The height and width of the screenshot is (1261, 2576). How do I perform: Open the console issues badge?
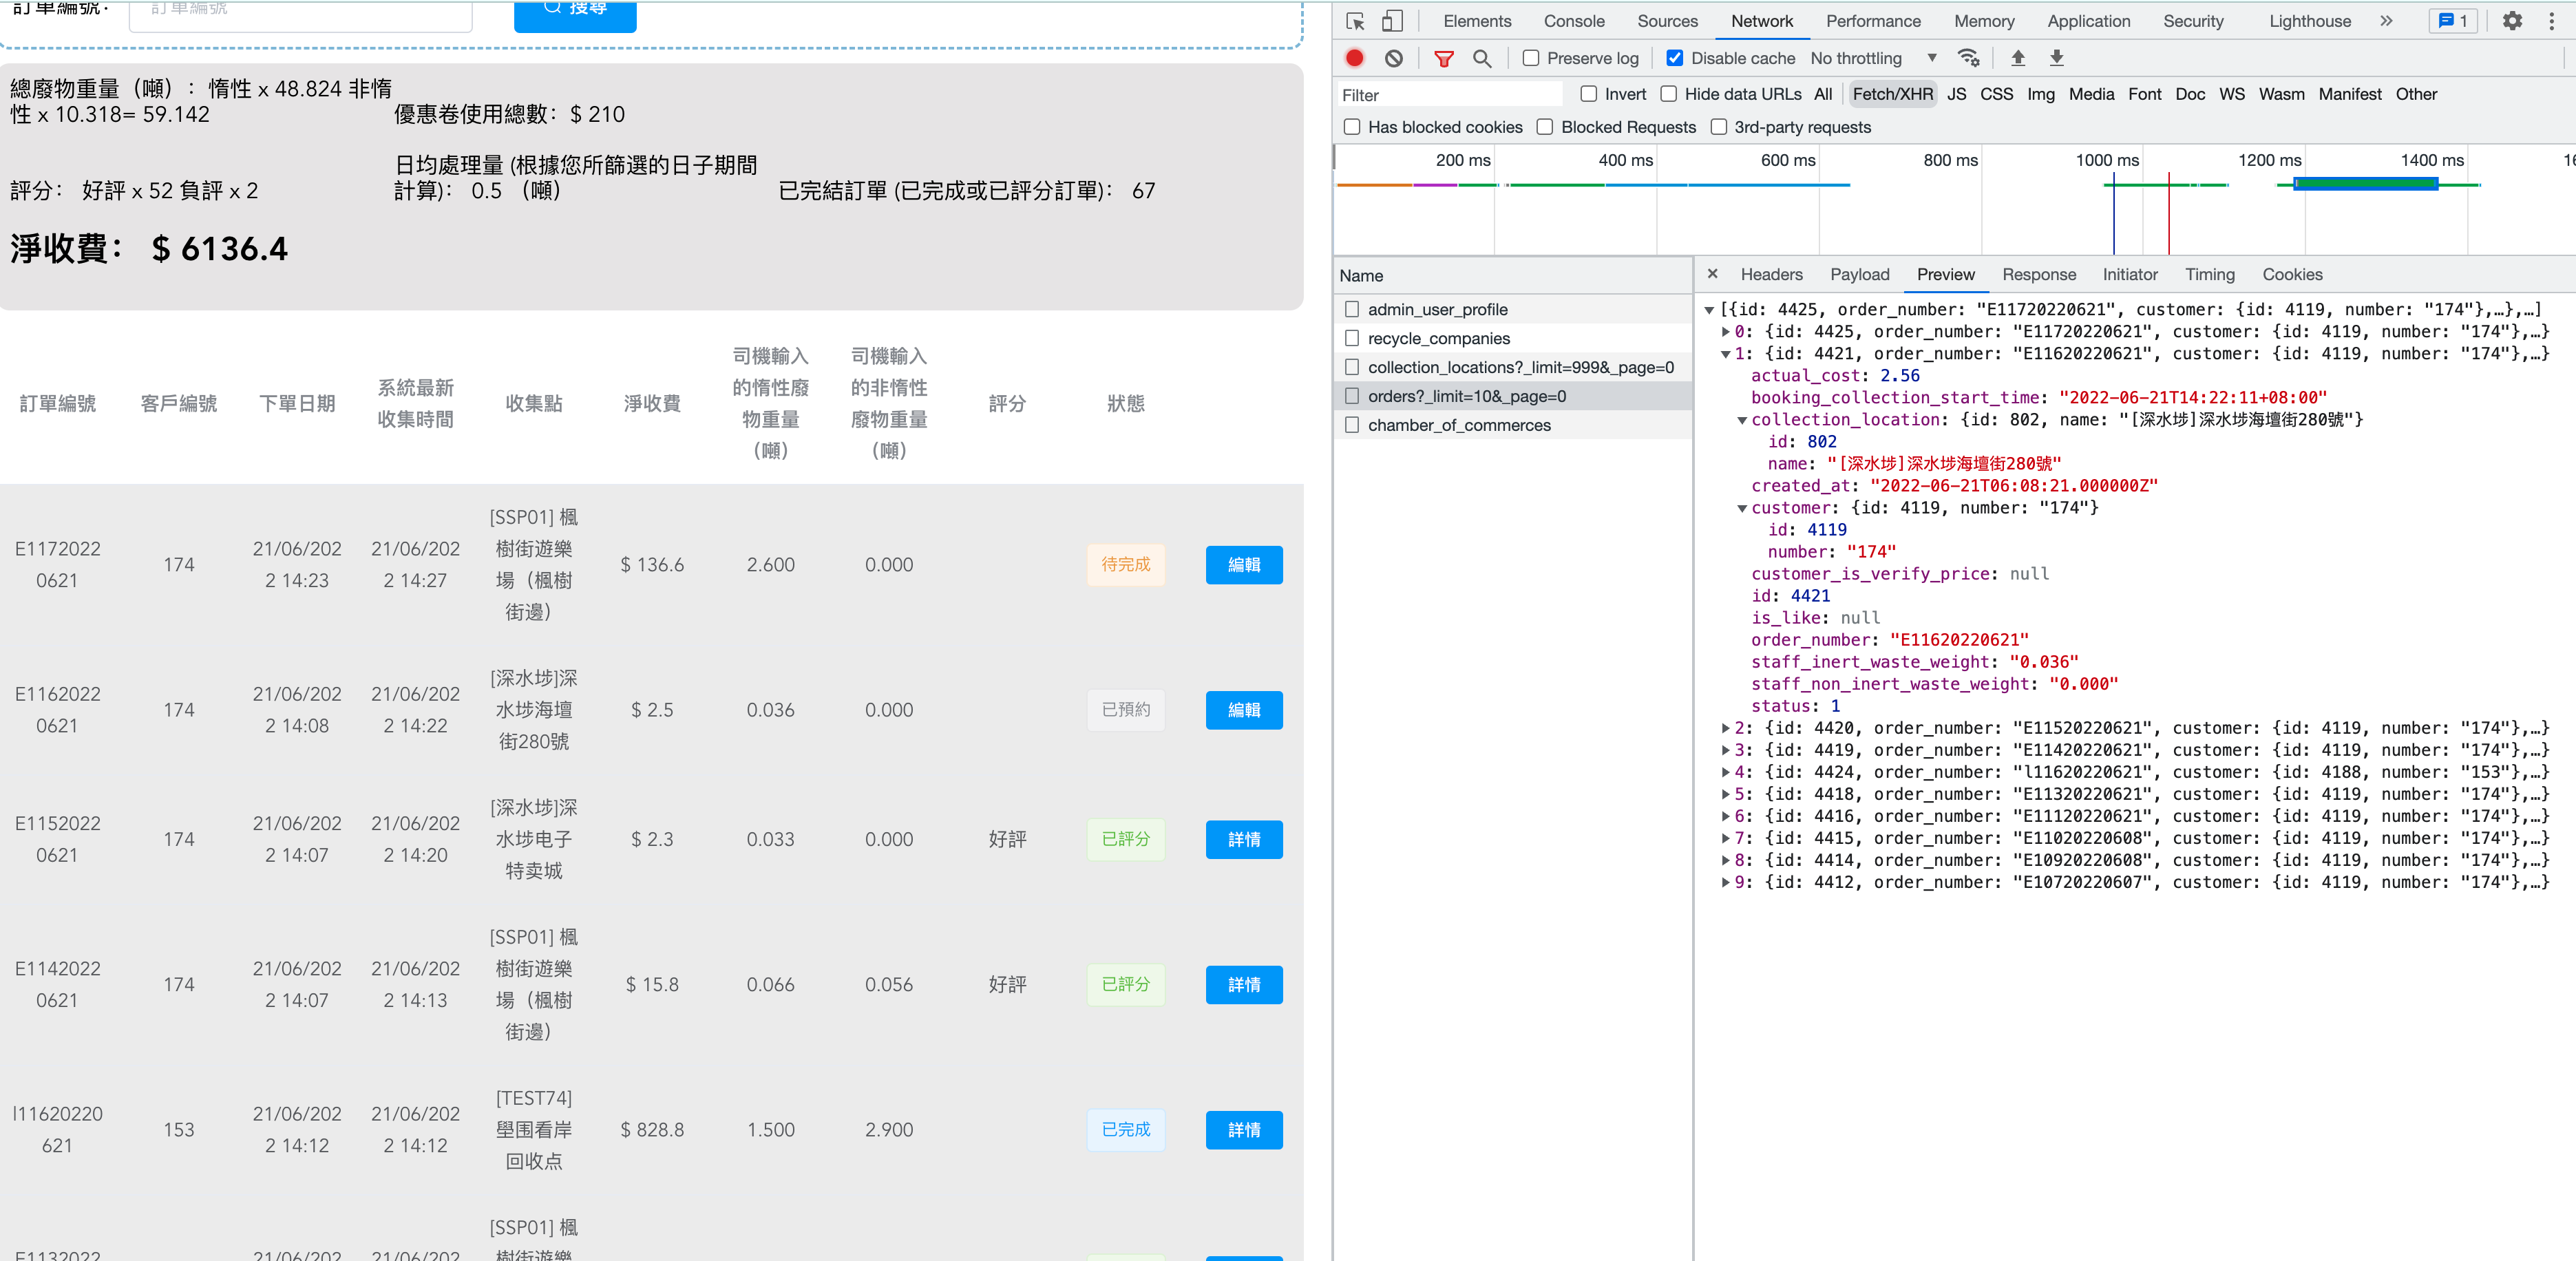click(2452, 21)
